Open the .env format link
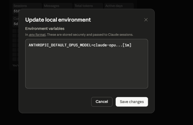Screen dimensions: 193x125 37,35
